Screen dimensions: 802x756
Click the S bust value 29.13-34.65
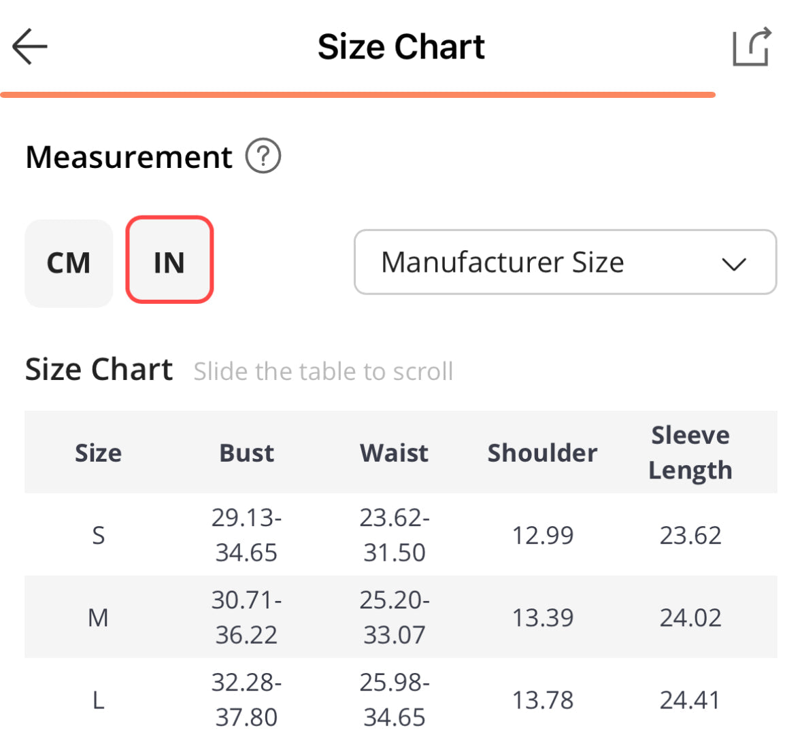tap(246, 535)
